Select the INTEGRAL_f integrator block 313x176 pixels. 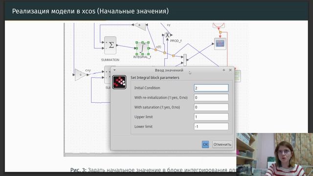point(142,48)
